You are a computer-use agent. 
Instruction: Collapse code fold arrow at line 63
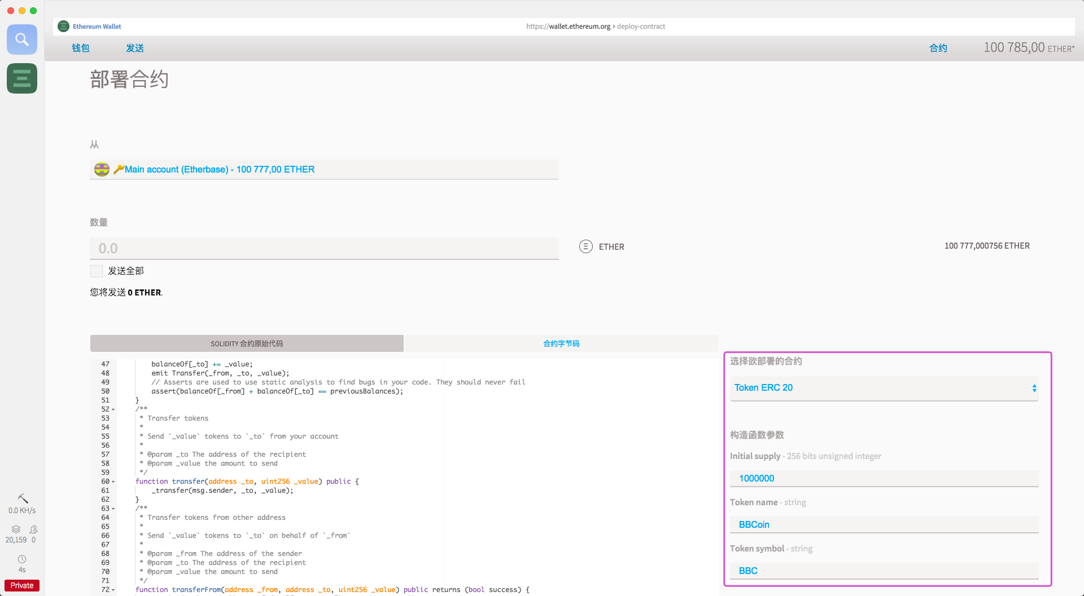[x=113, y=509]
